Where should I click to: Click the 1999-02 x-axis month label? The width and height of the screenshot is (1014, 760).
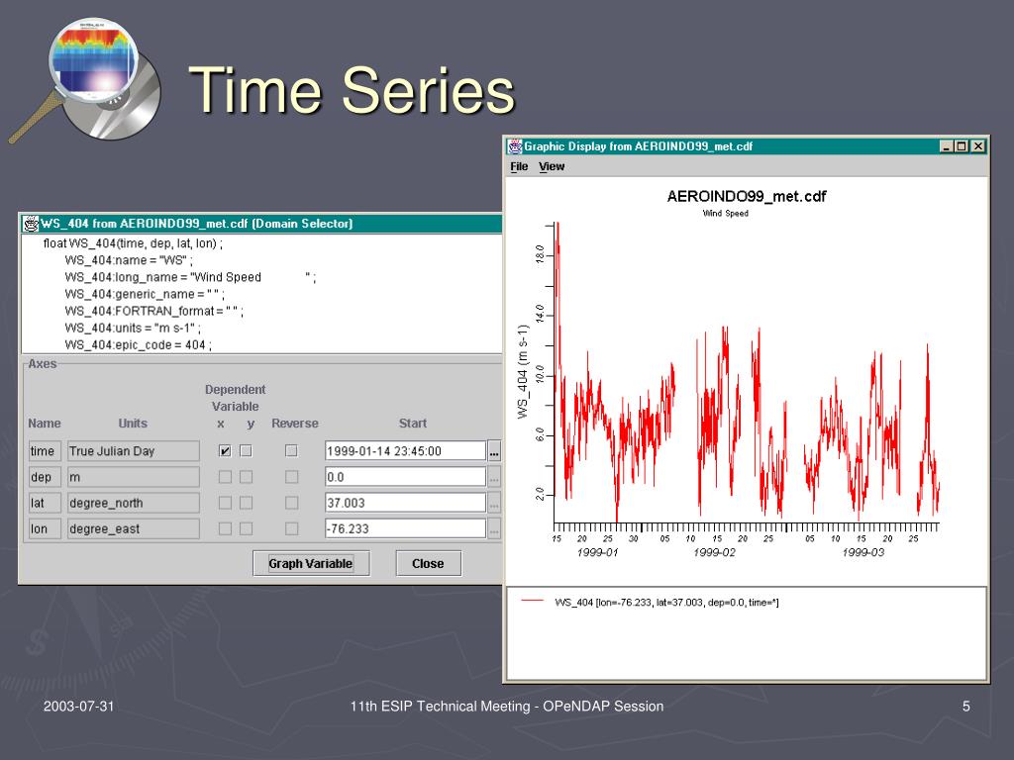click(x=715, y=552)
